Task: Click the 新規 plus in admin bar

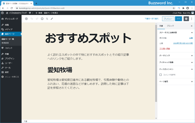Action: pos(39,13)
